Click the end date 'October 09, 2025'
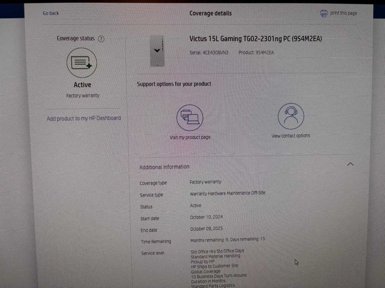 point(206,228)
